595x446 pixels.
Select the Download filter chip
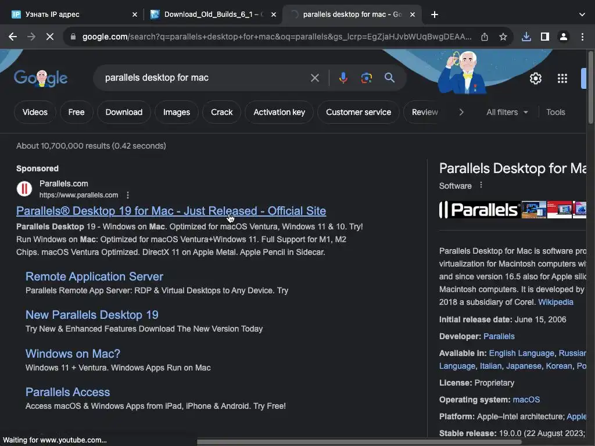coord(124,112)
